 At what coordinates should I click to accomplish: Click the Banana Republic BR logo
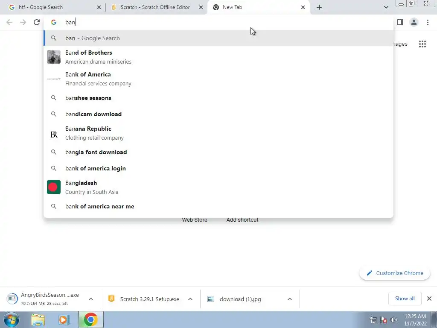[54, 135]
